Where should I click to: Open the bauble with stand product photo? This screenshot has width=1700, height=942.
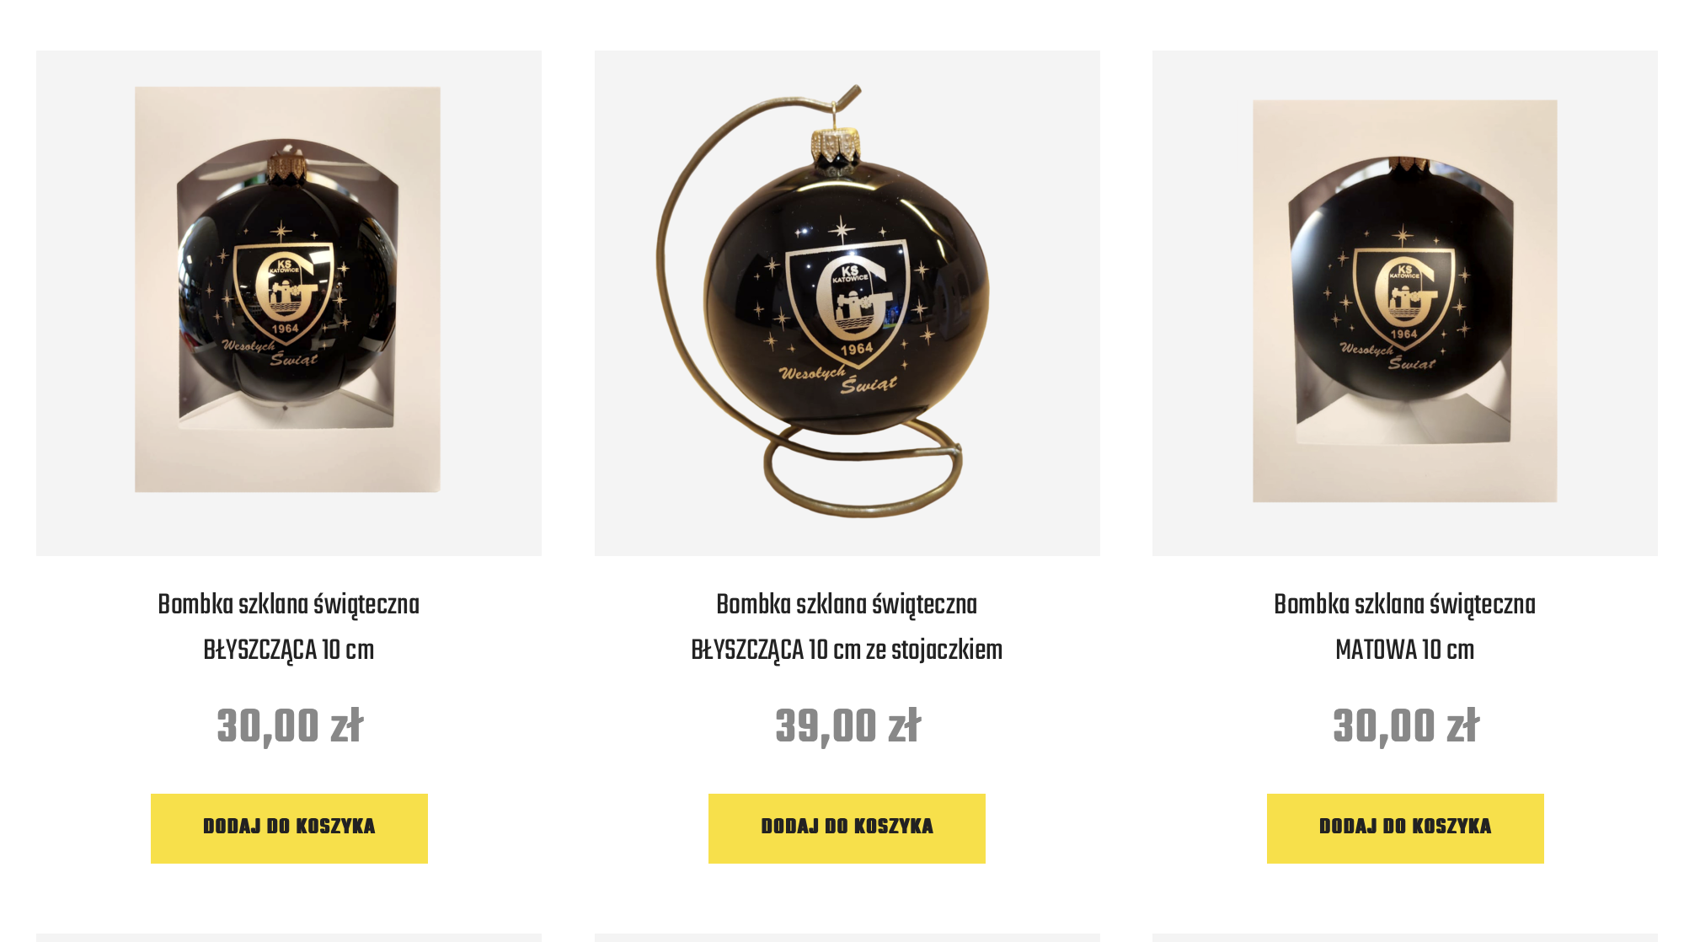pos(847,302)
